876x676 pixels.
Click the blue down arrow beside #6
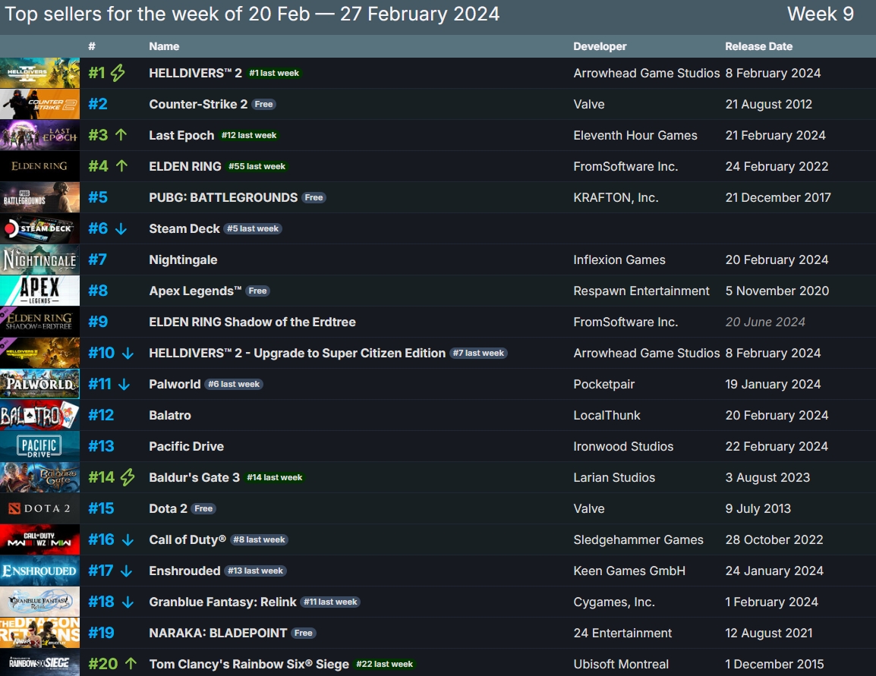click(121, 229)
